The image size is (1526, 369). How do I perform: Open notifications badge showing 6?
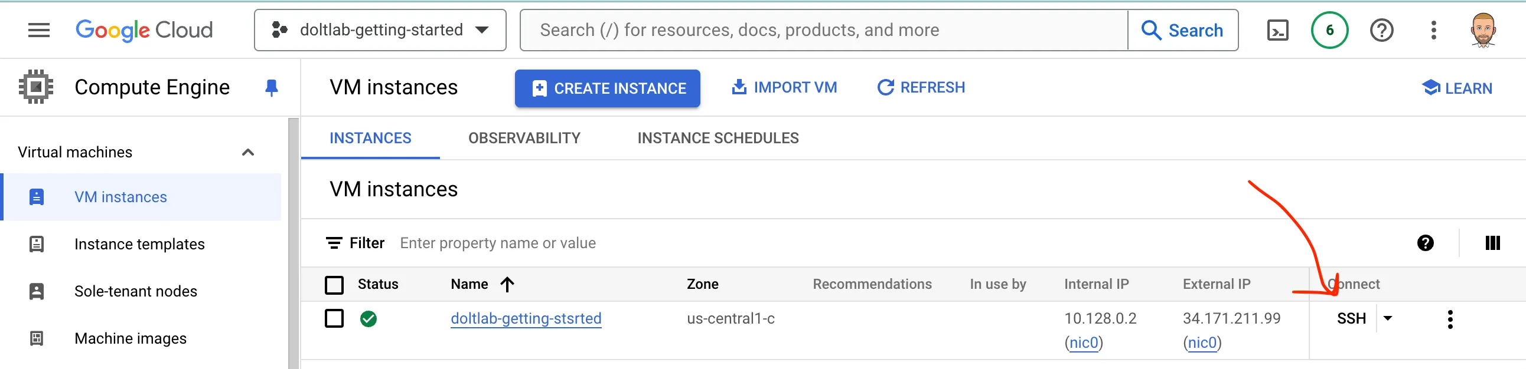point(1329,30)
